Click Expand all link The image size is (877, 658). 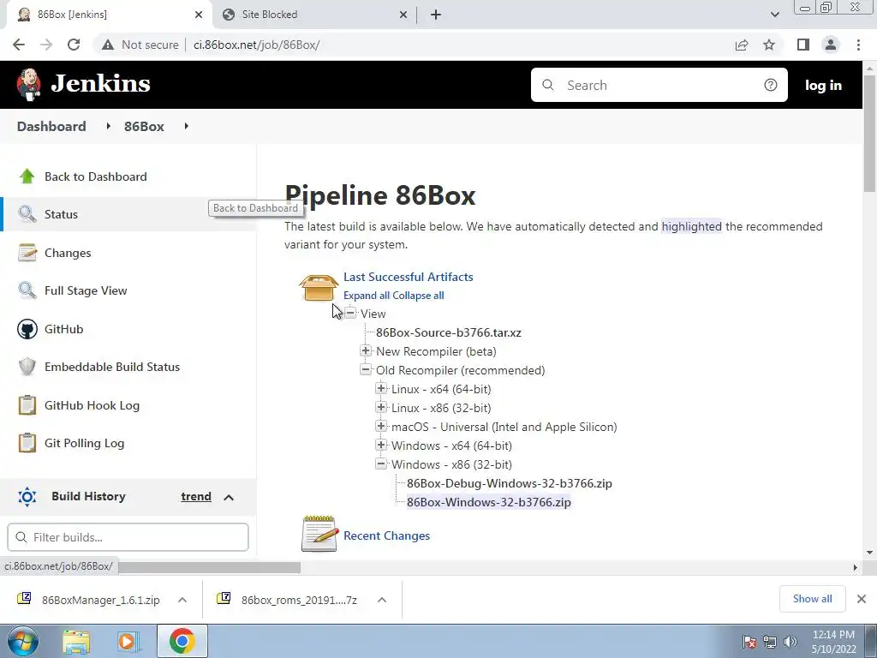coord(367,296)
